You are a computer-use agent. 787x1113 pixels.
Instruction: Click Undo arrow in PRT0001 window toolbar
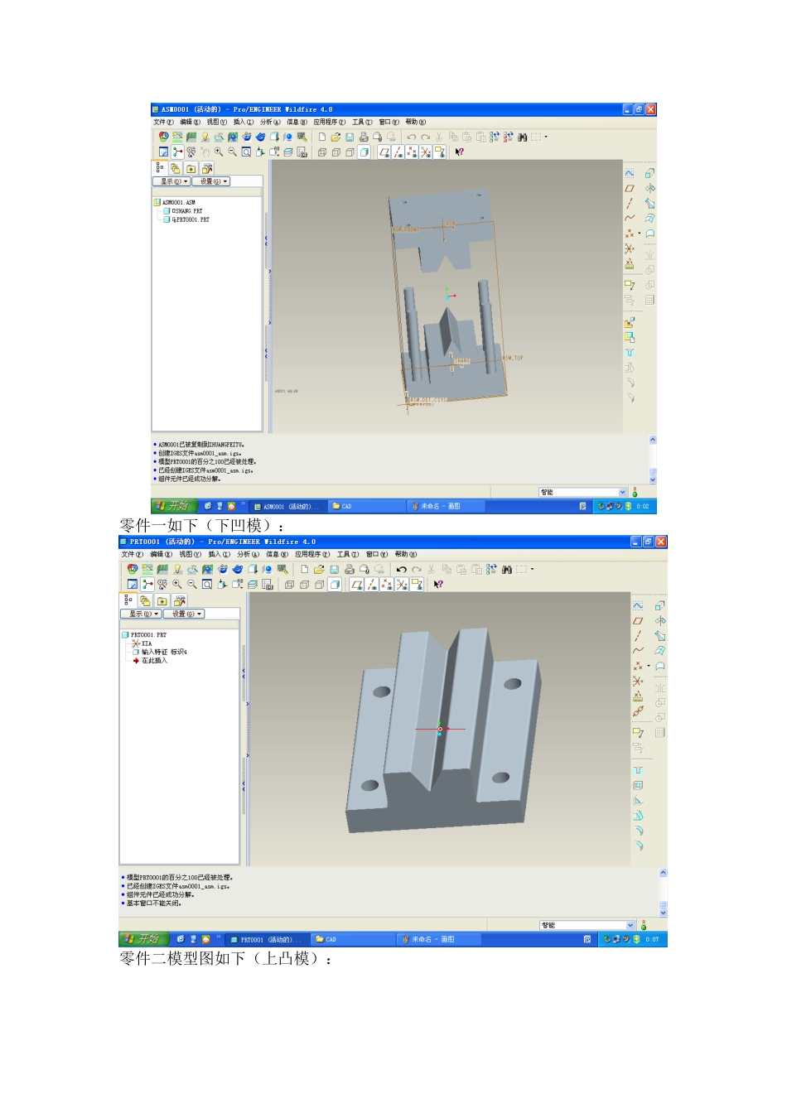coord(402,570)
